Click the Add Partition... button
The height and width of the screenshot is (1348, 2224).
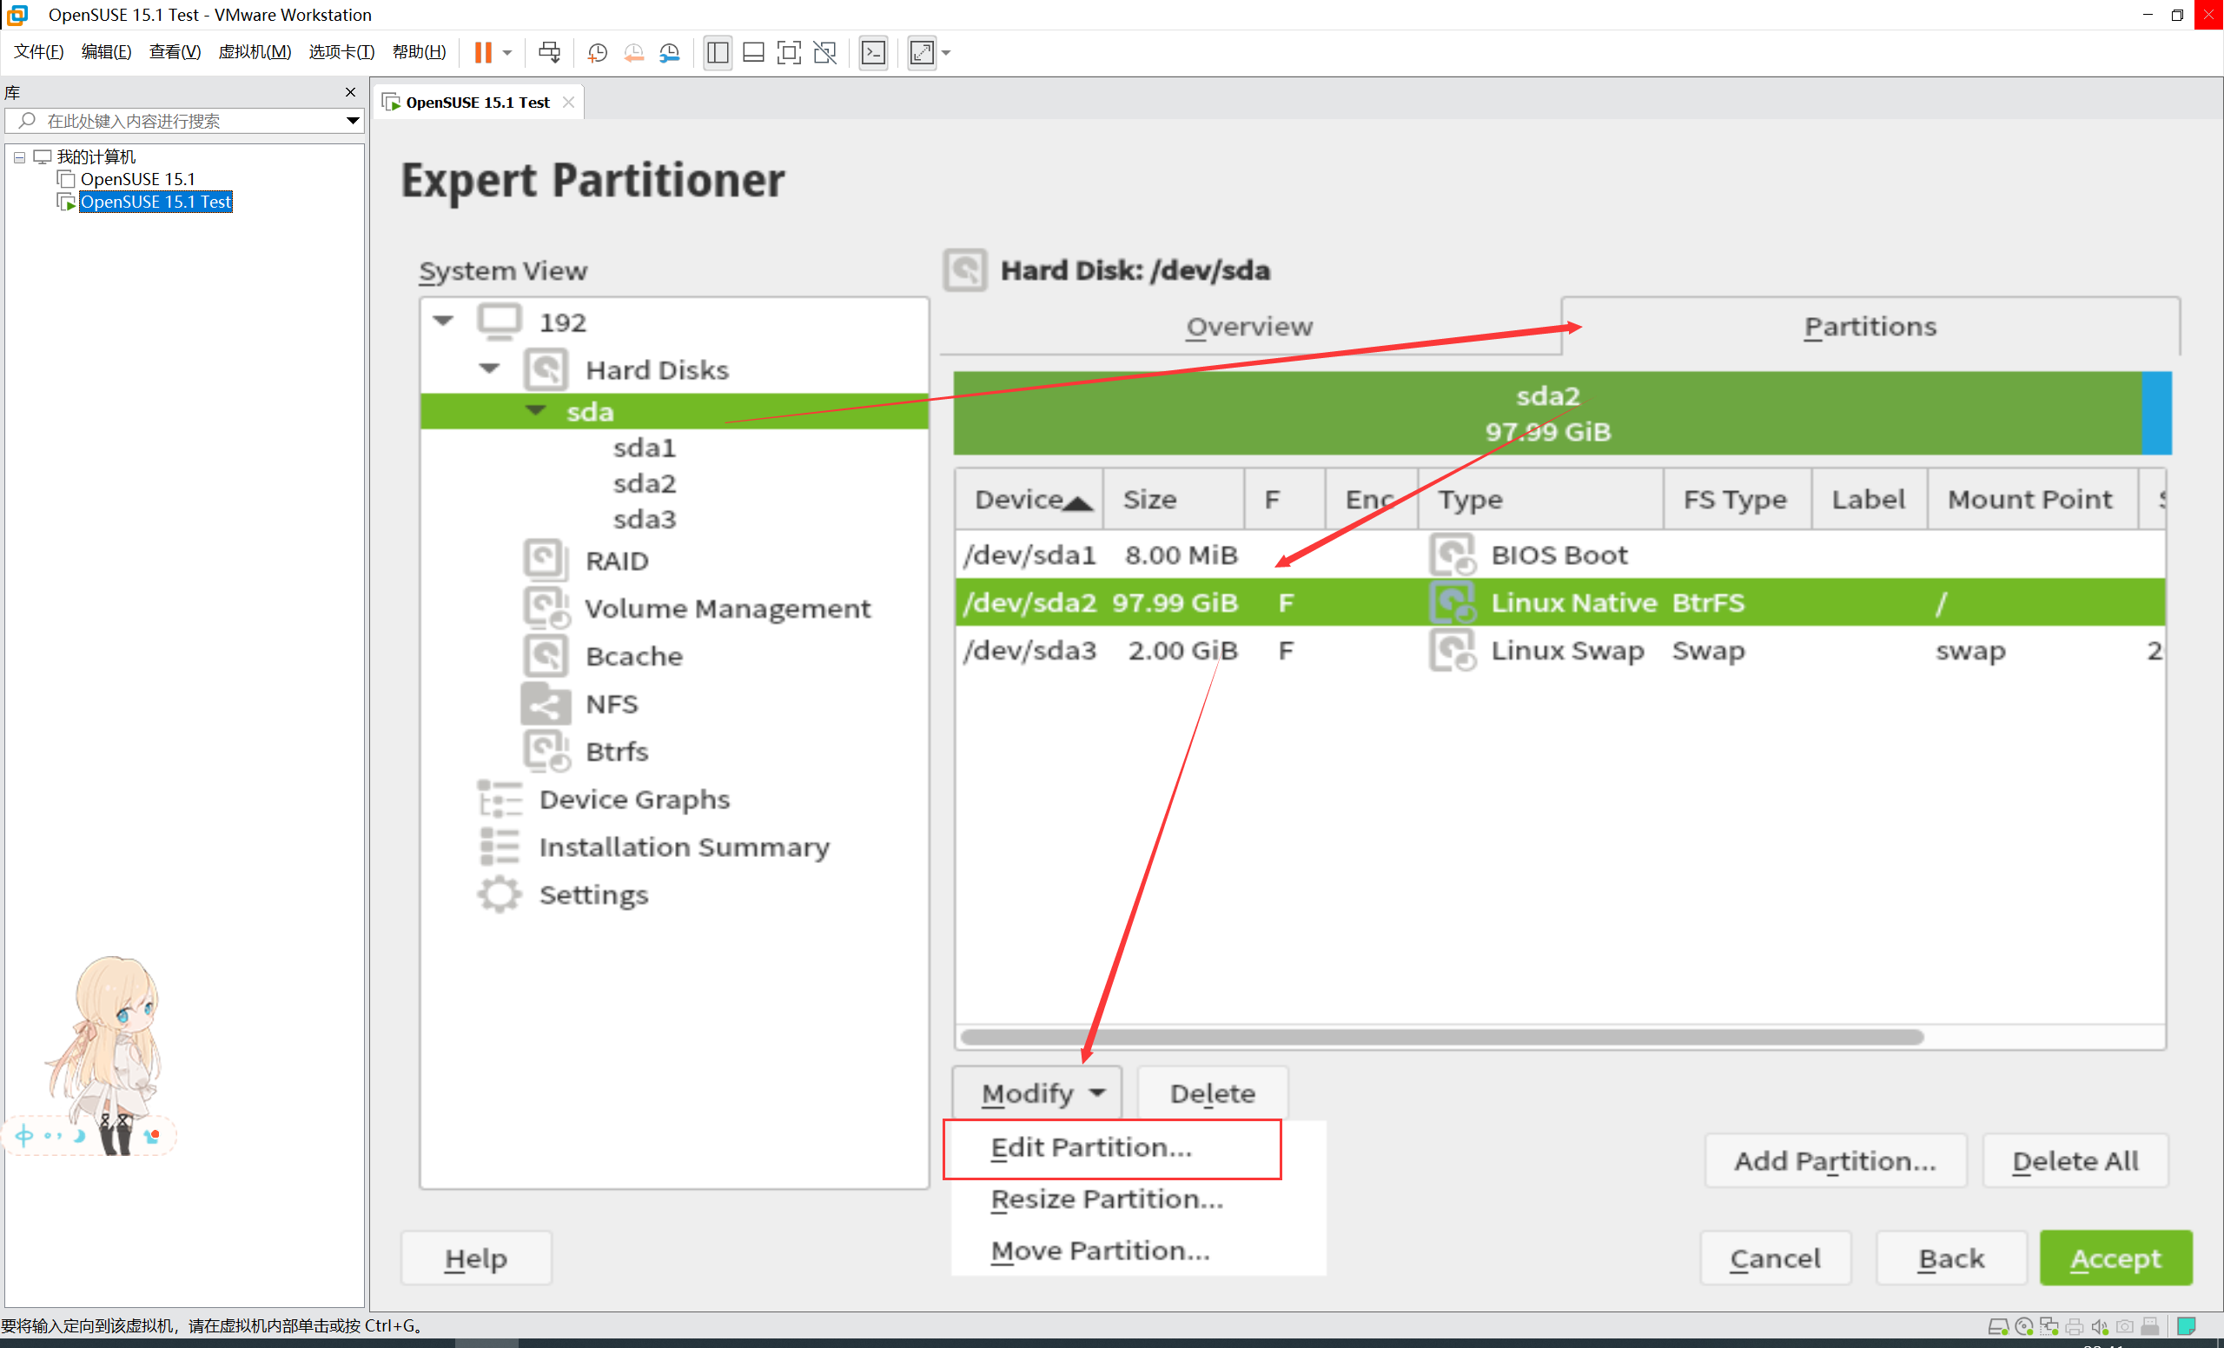[1834, 1161]
